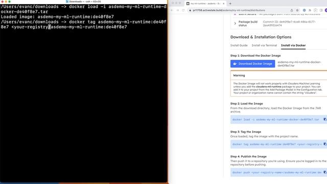Click terminal line 'Loaded image: asdemo-my-ml-runtime:de40f8e7'
Screen dimensions: 327x184
click(x=57, y=17)
